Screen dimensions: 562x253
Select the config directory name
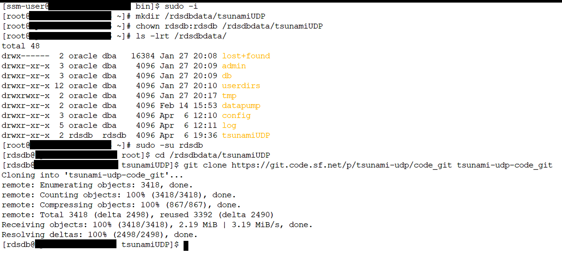[x=236, y=115]
